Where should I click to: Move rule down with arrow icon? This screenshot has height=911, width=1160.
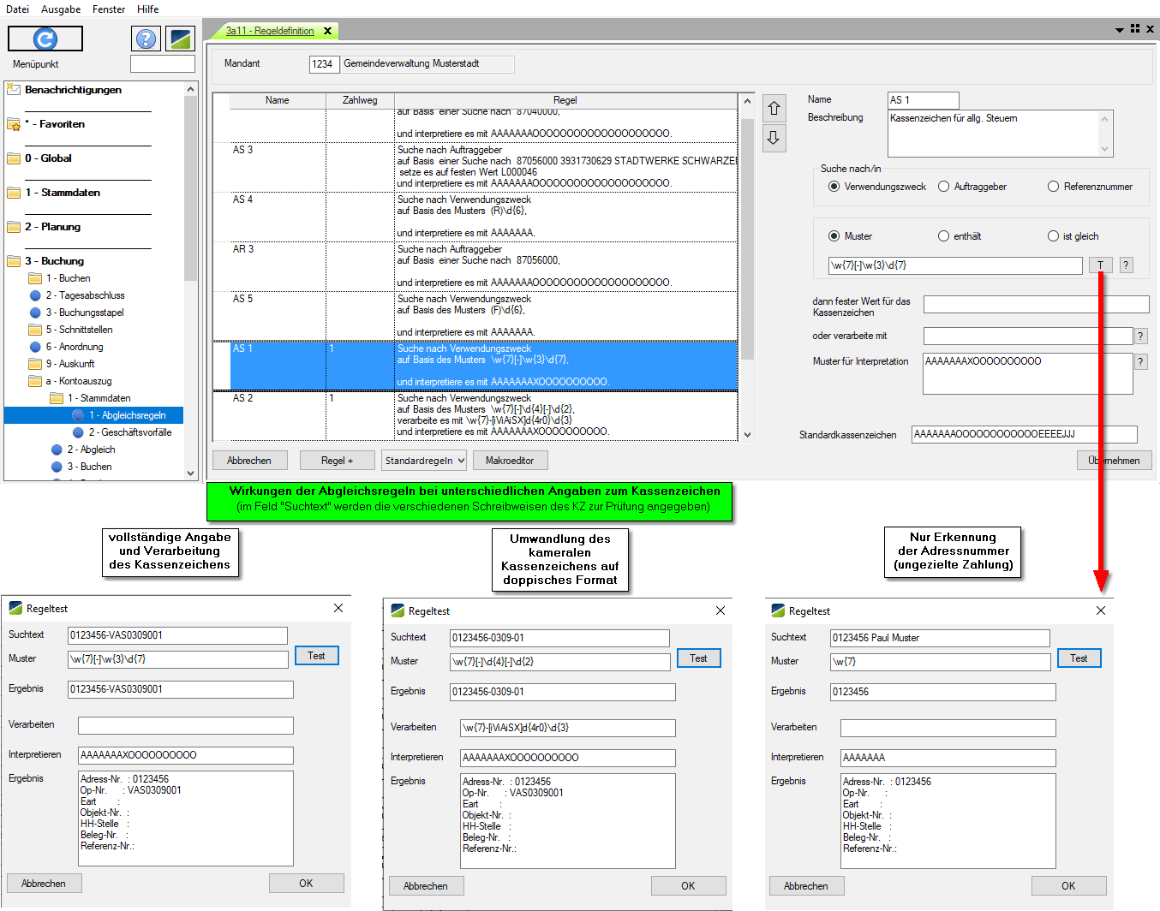774,137
